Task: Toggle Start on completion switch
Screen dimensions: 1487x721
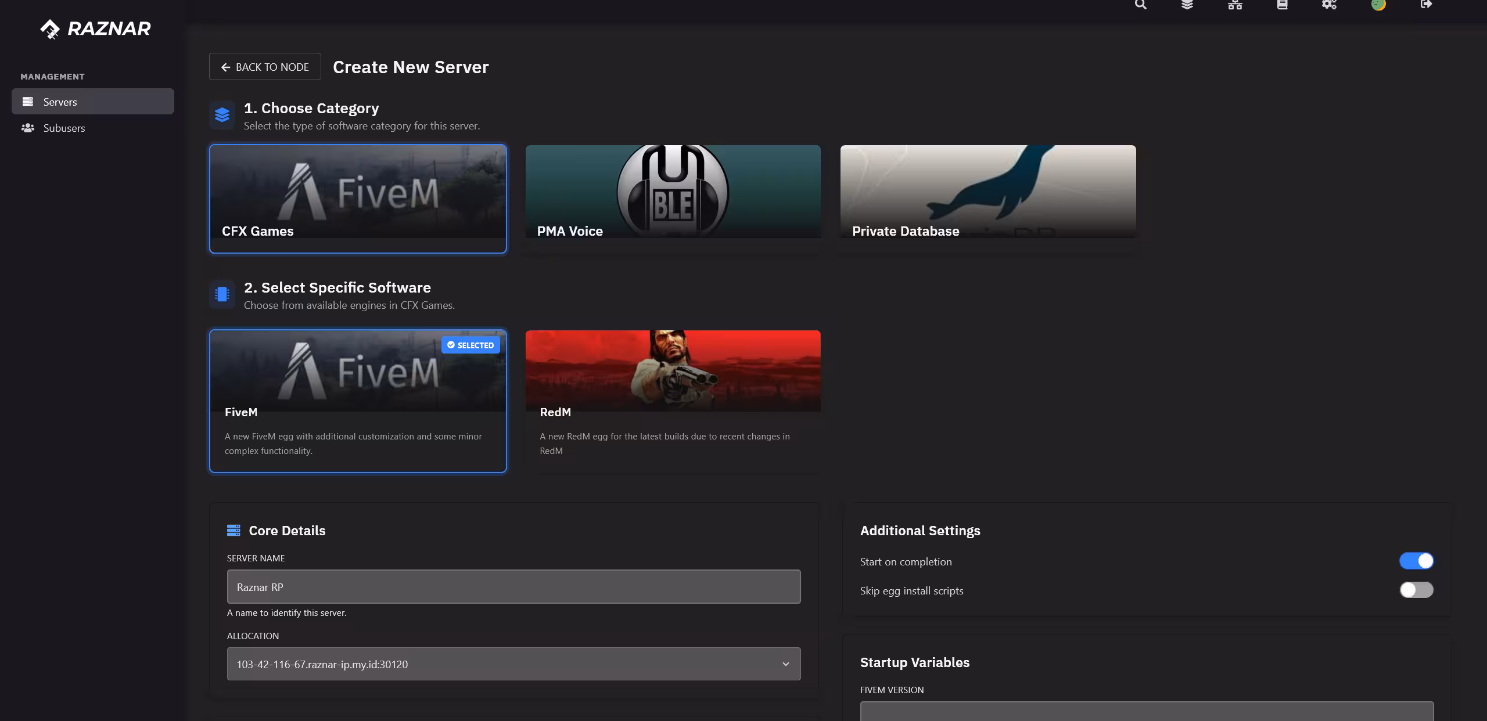Action: (x=1416, y=561)
